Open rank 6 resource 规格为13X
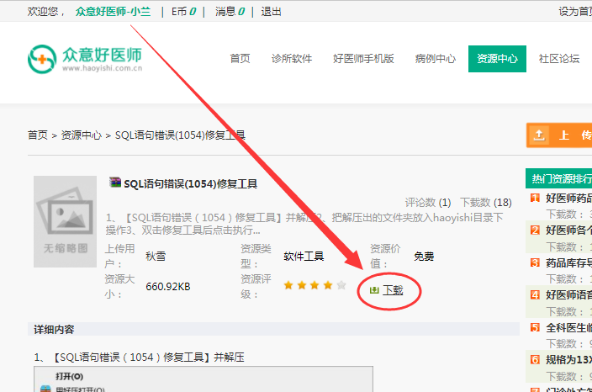The image size is (592, 392). point(569,359)
